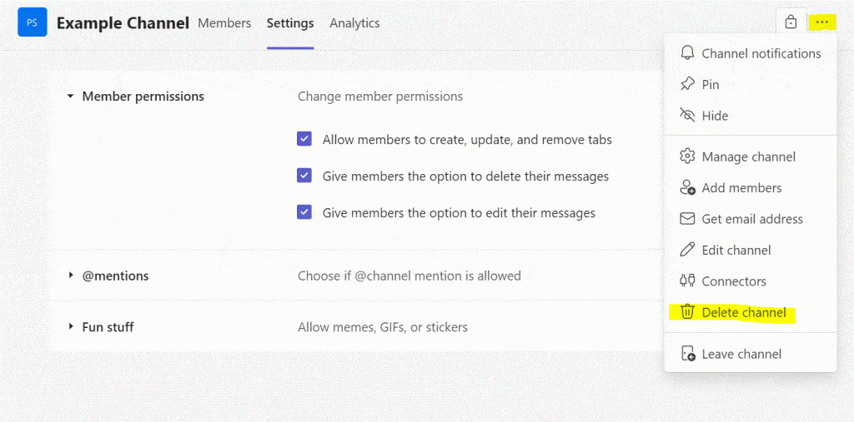Image resolution: width=854 pixels, height=422 pixels.
Task: Choose Channel notifications from the menu
Action: tap(751, 53)
